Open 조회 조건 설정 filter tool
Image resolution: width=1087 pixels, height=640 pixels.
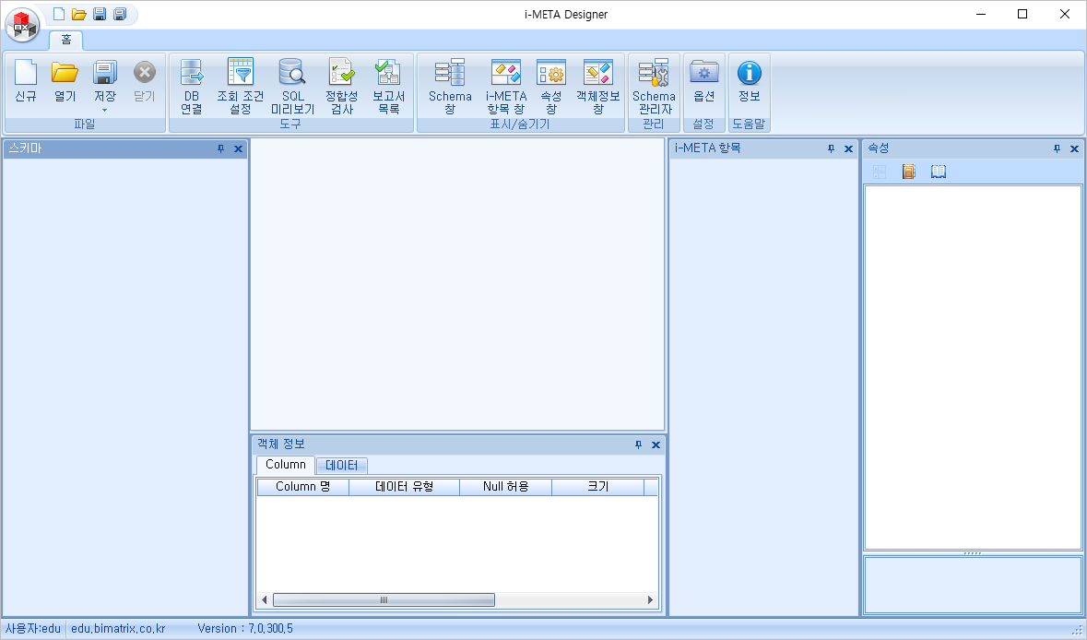point(241,87)
